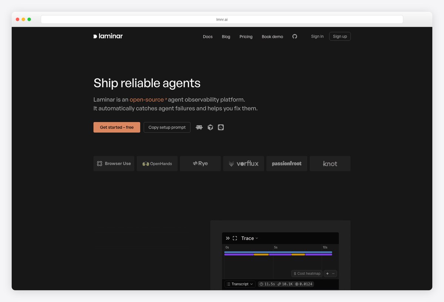Click the Ship reliable agents heading
This screenshot has width=444, height=302.
(147, 83)
